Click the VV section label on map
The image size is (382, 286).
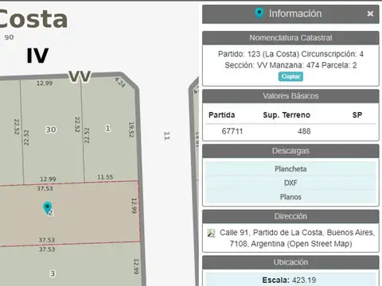pos(80,76)
